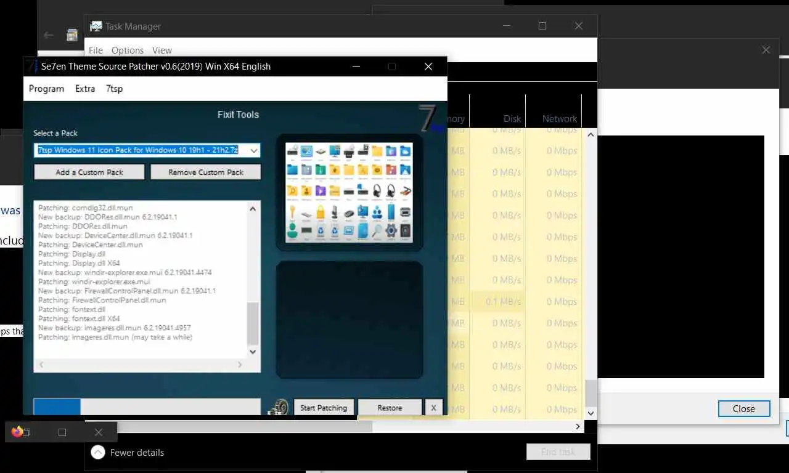789x473 pixels.
Task: Sort by Disk column in Task Manager
Action: (498, 111)
